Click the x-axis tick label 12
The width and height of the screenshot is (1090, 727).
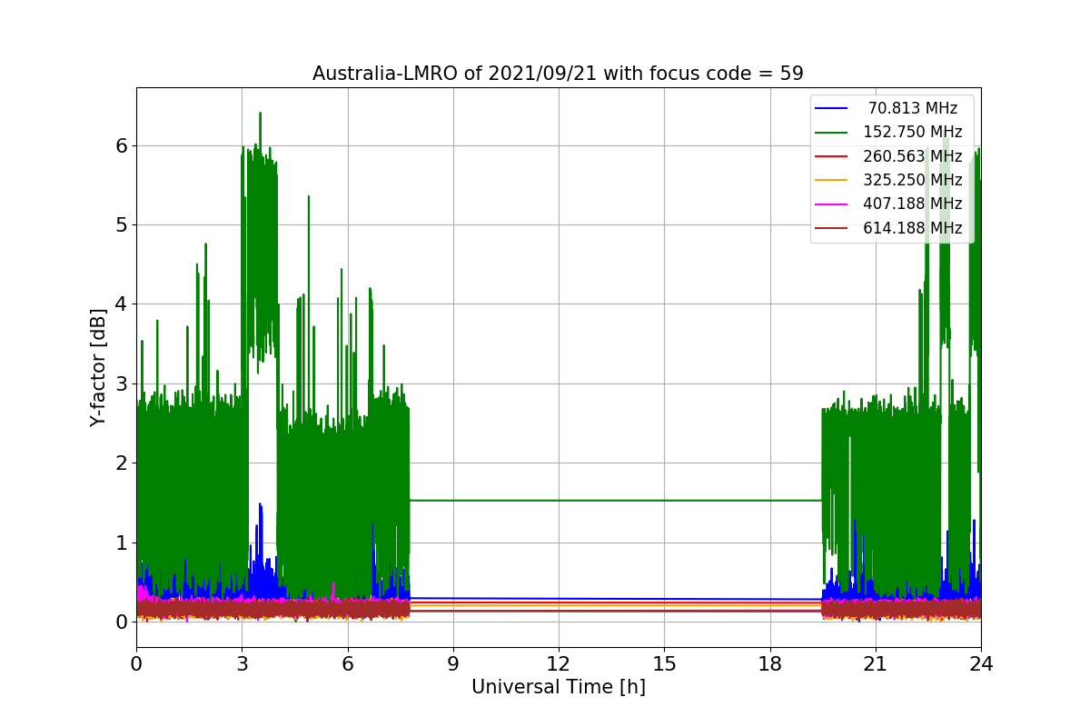click(x=559, y=664)
